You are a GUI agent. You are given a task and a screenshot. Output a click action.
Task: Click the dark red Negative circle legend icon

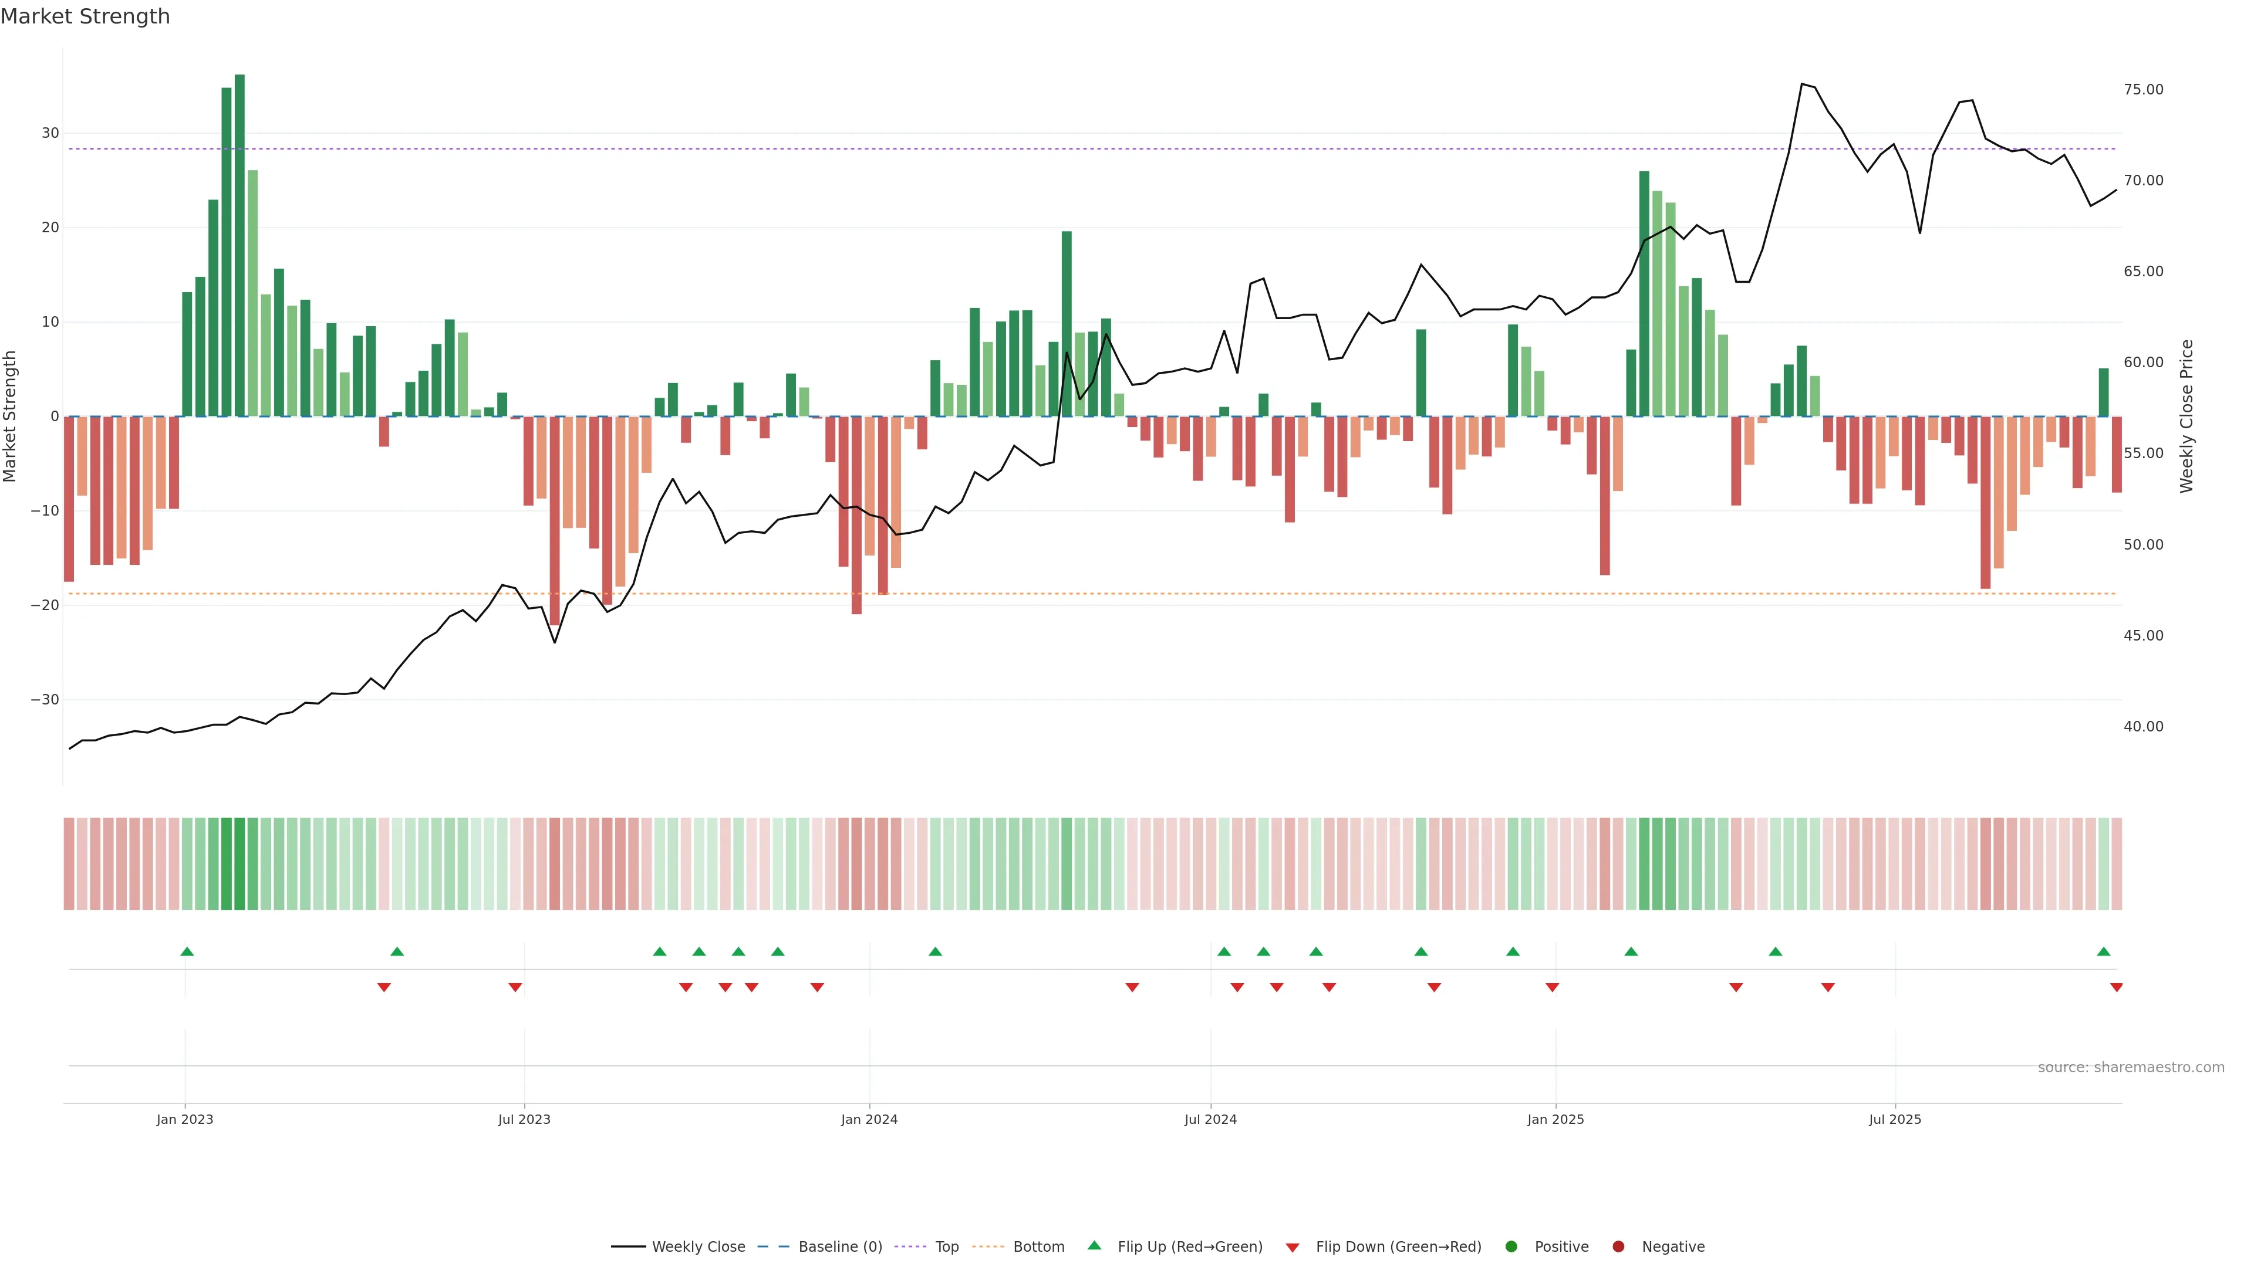pyautogui.click(x=1618, y=1246)
